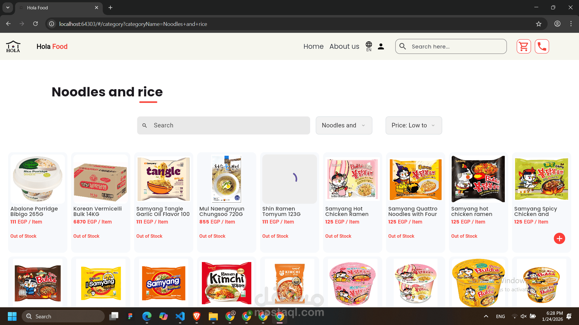Click Out of Stock under Abalone Porridge
The width and height of the screenshot is (579, 325).
[23, 236]
